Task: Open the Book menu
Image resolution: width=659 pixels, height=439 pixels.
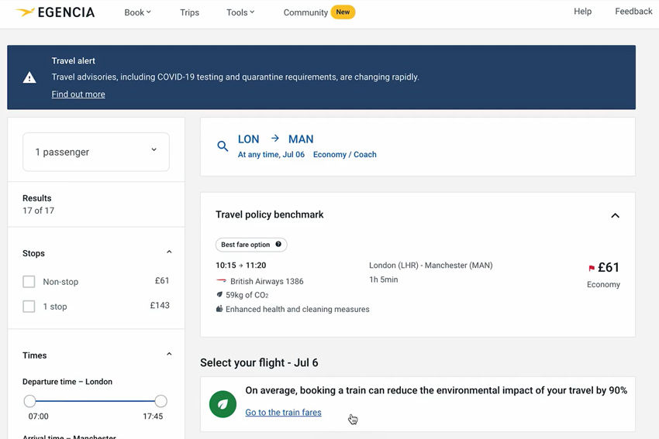Action: (x=137, y=12)
